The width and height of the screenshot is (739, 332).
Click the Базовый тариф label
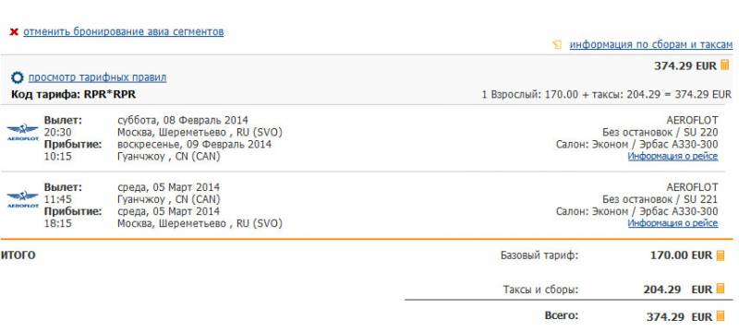click(x=539, y=255)
